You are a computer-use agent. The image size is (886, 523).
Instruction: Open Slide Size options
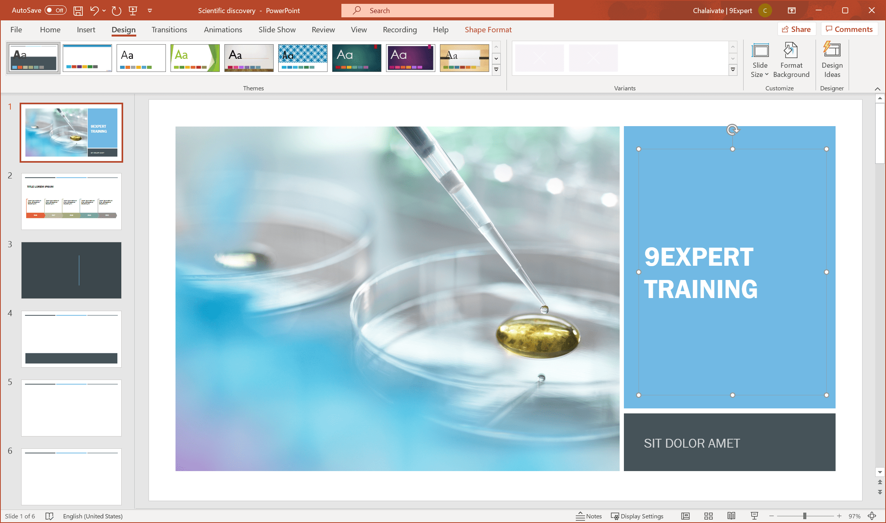click(760, 60)
